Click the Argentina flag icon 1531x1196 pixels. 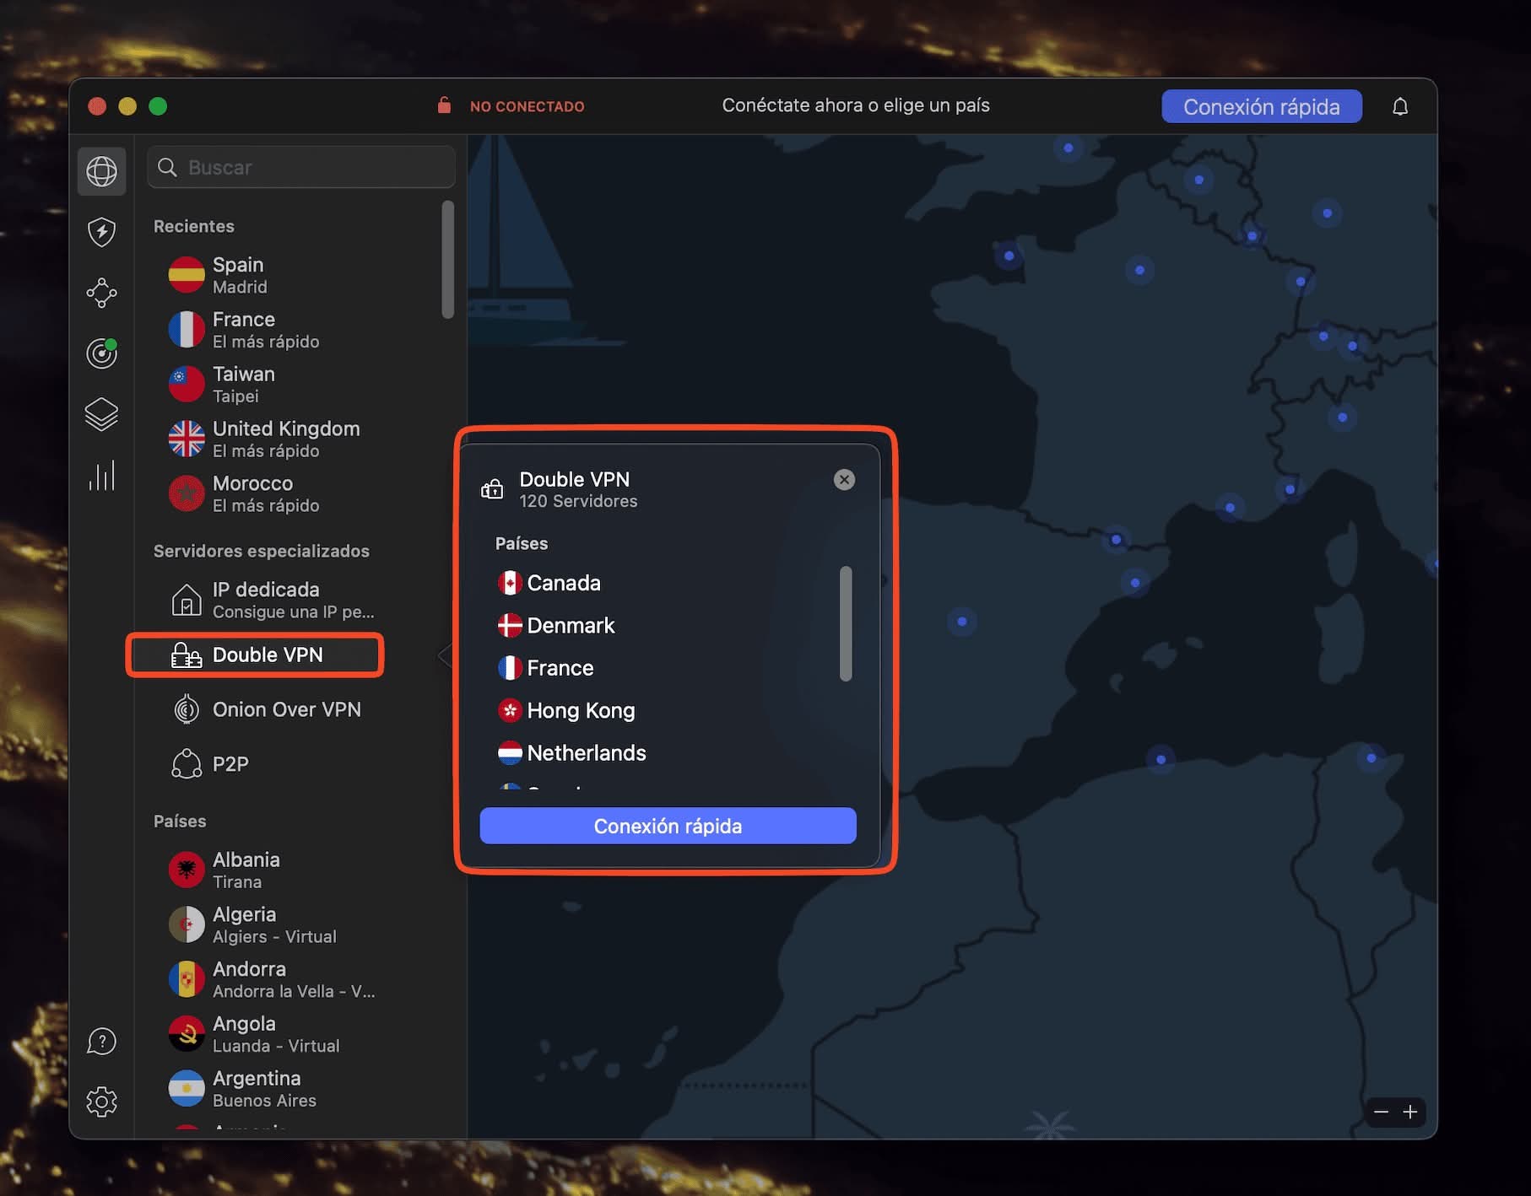187,1089
